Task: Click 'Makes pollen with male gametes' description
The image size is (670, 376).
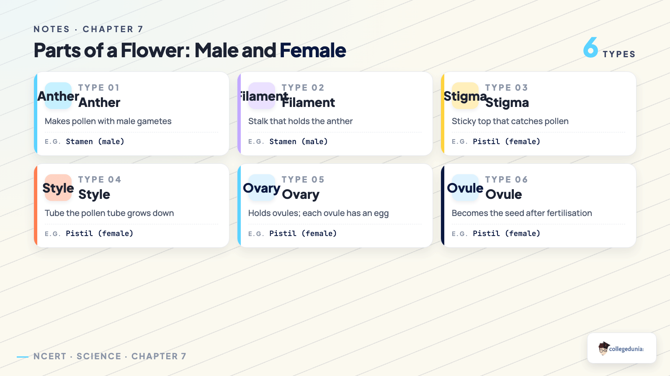Action: coord(108,121)
